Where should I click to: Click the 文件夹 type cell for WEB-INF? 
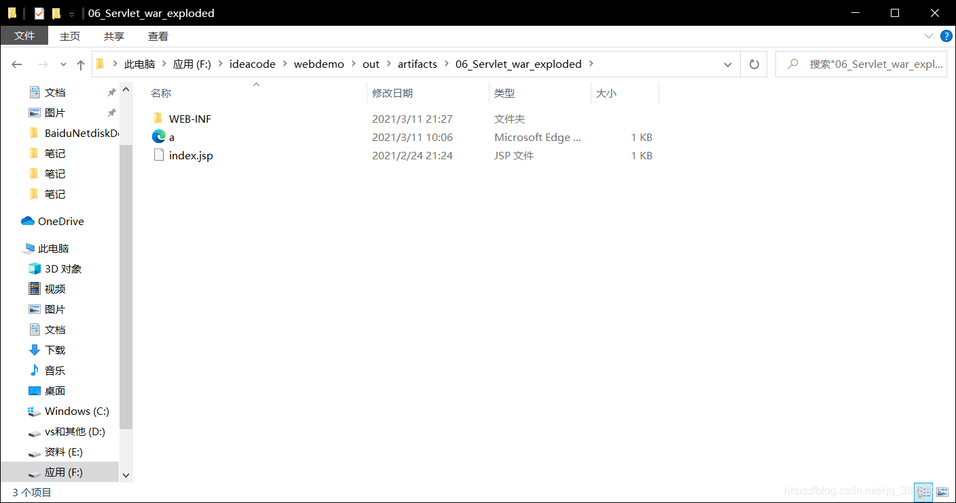click(x=510, y=119)
